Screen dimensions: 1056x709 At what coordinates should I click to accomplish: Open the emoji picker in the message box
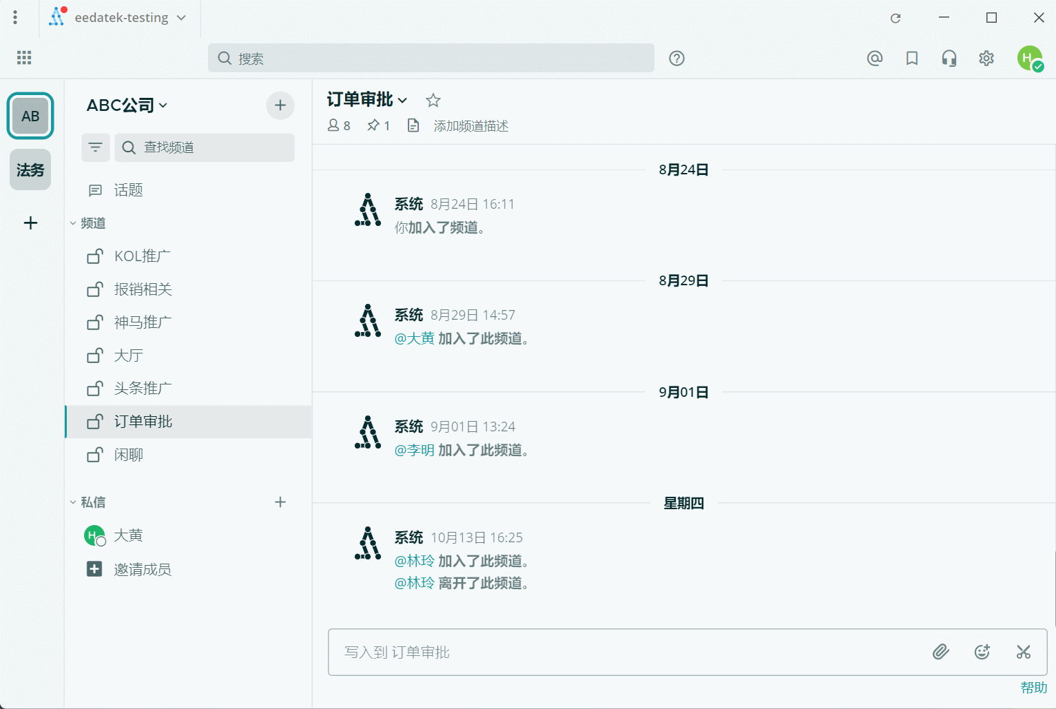tap(982, 652)
